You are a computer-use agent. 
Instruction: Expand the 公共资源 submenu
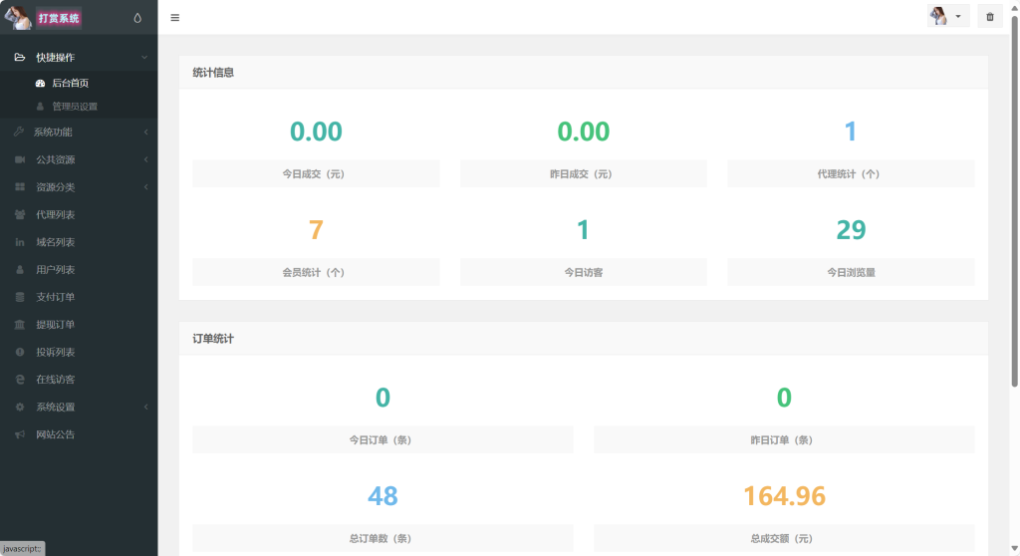coord(145,159)
